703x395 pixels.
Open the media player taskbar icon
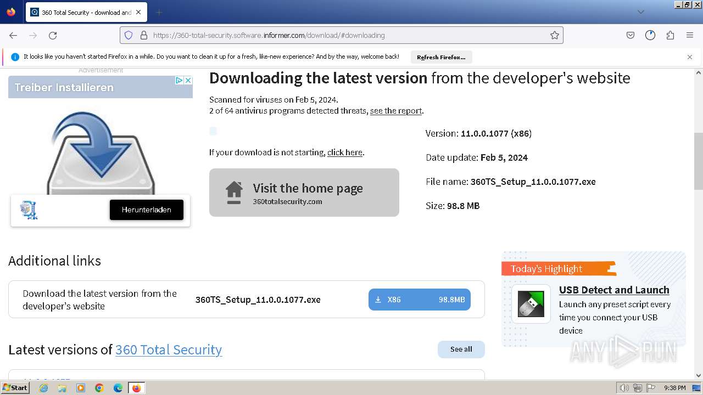81,388
